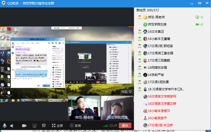Open the QQ电话 app icon in title bar
The image size is (211, 132).
tap(4, 3)
